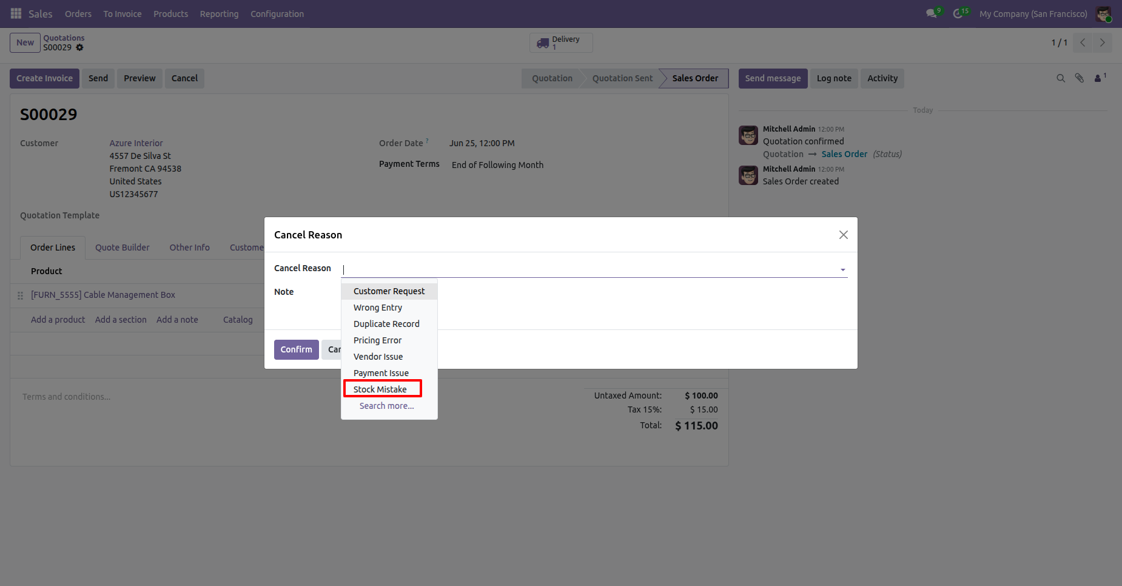This screenshot has width=1122, height=586.
Task: Pick Vendor Issue from the list
Action: [x=389, y=357]
